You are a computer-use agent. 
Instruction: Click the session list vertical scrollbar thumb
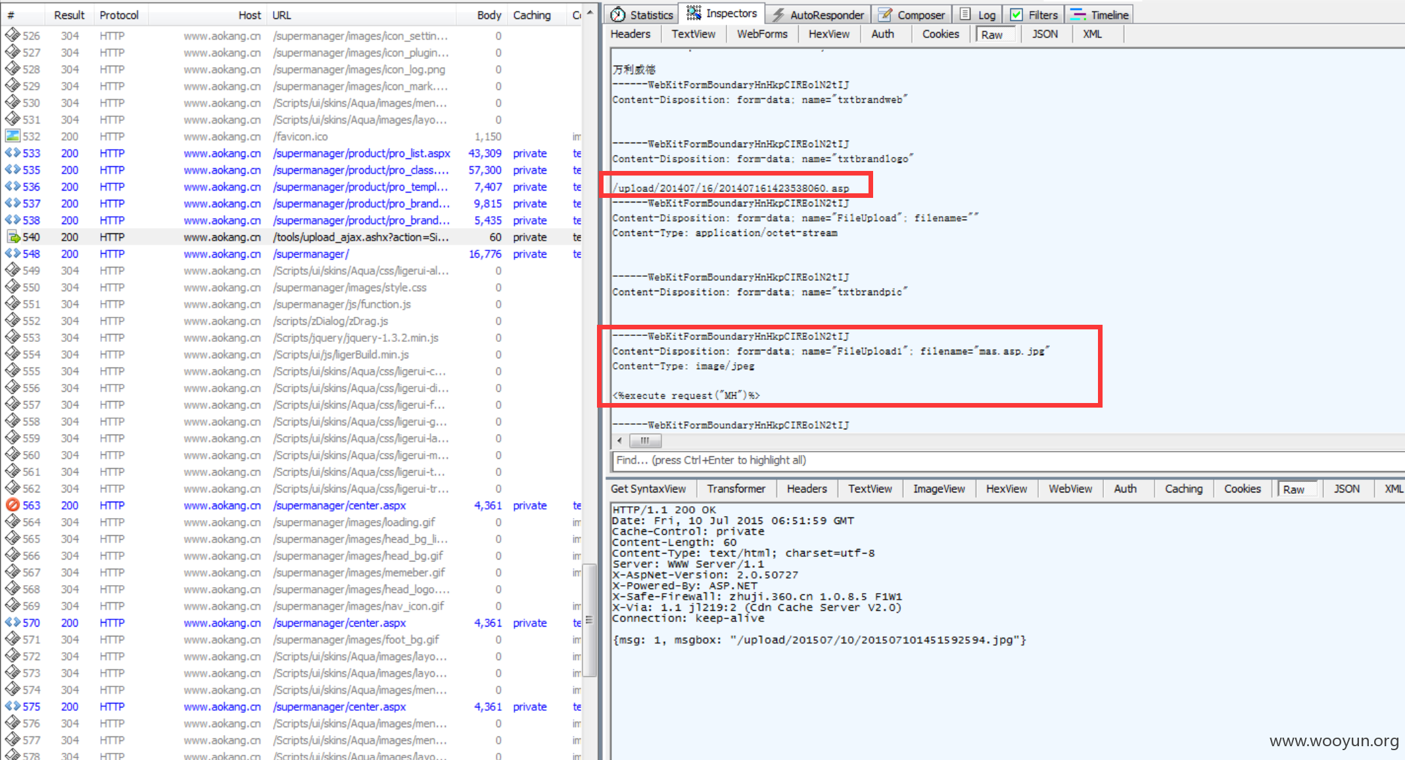tap(589, 619)
